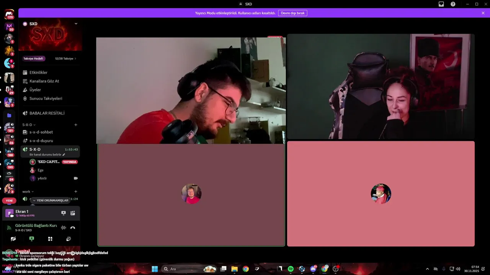Viewport: 490px width, 275px height.
Task: Click the YAYINDA live badge
Action: 70,162
